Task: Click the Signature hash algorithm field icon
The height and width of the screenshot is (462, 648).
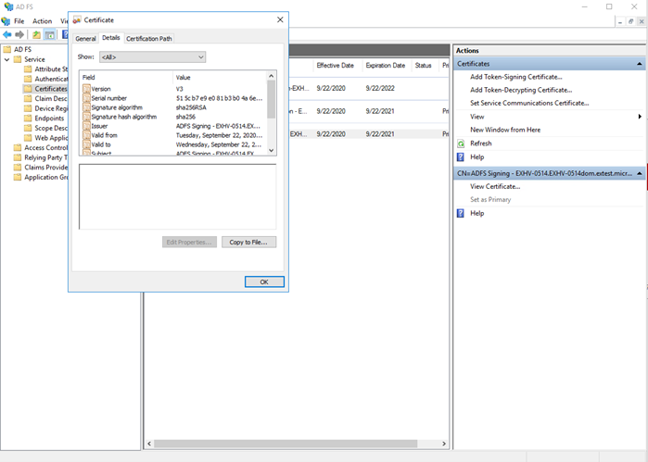Action: pyautogui.click(x=86, y=117)
